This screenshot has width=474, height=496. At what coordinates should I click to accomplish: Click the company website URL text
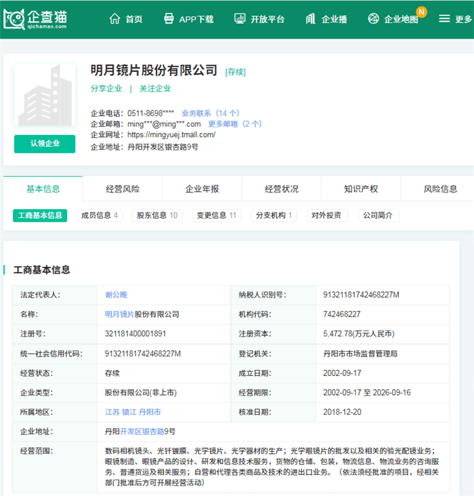(x=171, y=135)
